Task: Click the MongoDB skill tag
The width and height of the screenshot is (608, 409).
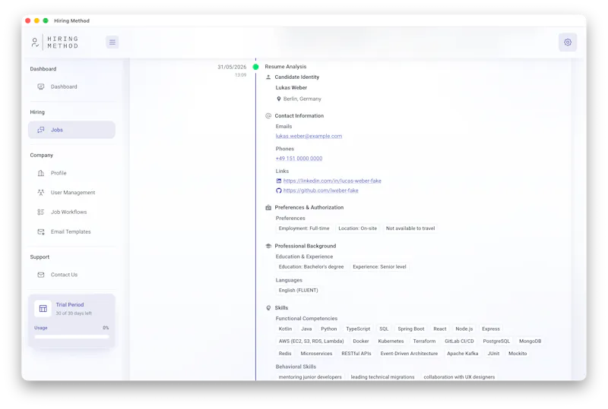Action: click(530, 341)
